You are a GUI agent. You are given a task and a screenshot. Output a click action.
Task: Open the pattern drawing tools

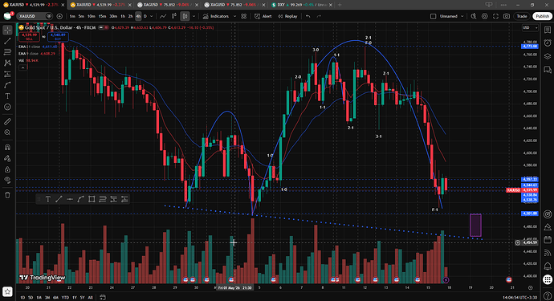tap(7, 63)
